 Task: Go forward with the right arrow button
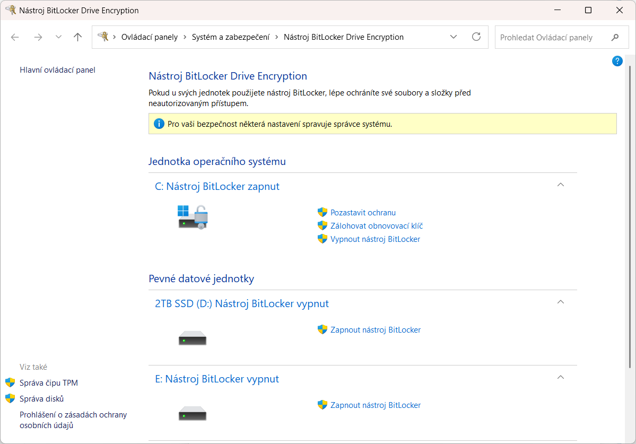[x=38, y=37]
